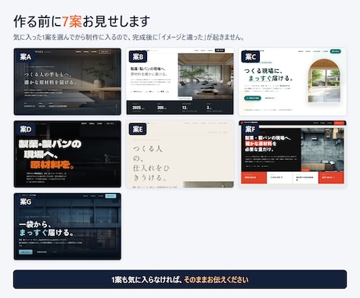Screen dimensions: 360x298
Task: Open the 案D design thumbnail
Action: pos(67,154)
